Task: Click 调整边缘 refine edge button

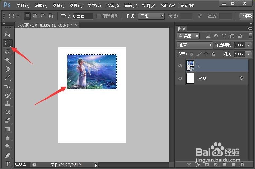Action: [247, 16]
